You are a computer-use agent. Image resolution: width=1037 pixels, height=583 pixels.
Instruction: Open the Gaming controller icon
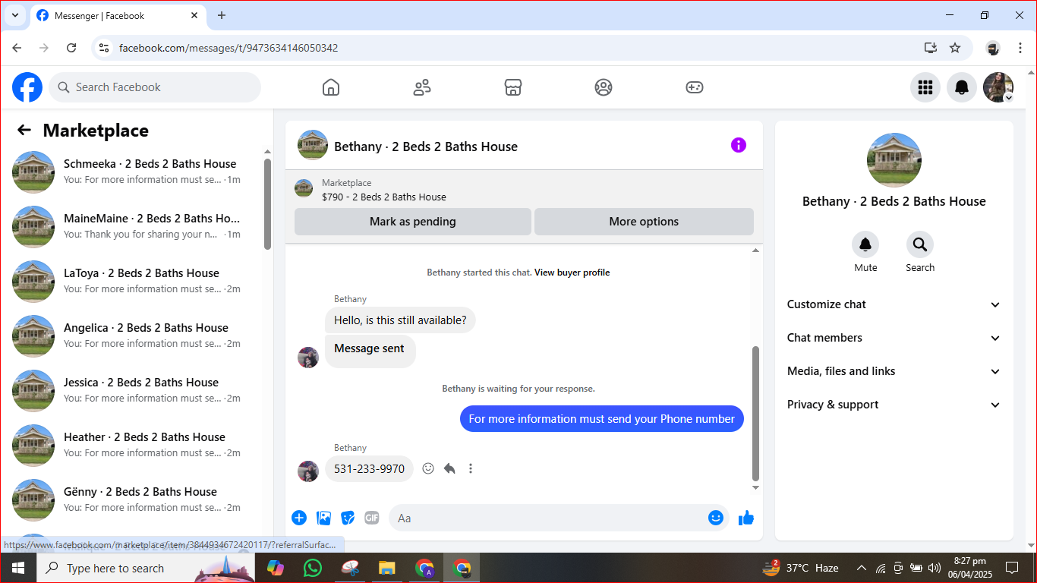pyautogui.click(x=695, y=87)
